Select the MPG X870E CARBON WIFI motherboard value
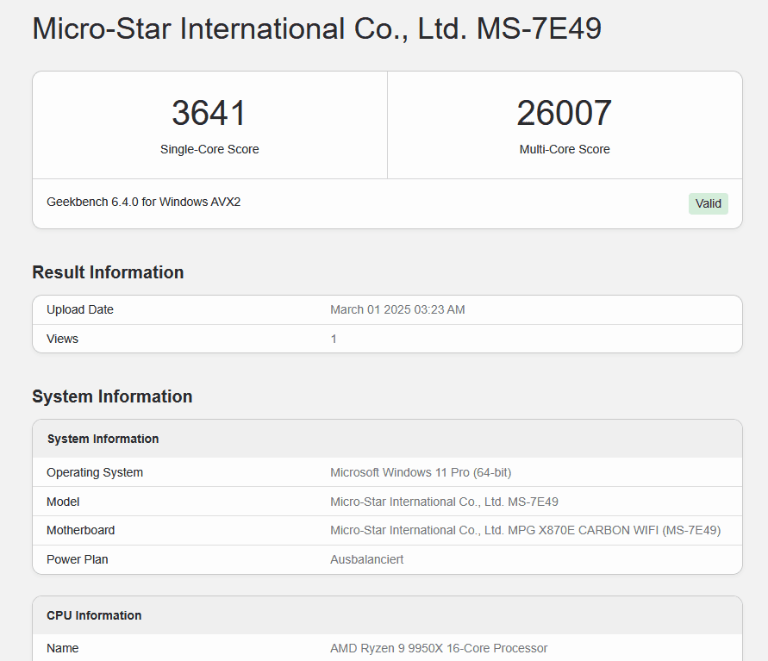The width and height of the screenshot is (768, 661). [526, 530]
